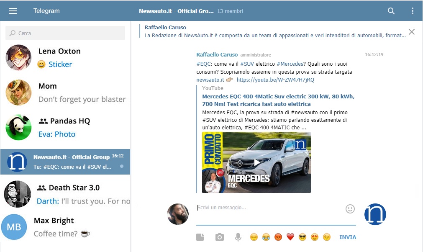The height and width of the screenshot is (252, 423).
Task: Open Pandas HQ group chat
Action: click(x=65, y=127)
